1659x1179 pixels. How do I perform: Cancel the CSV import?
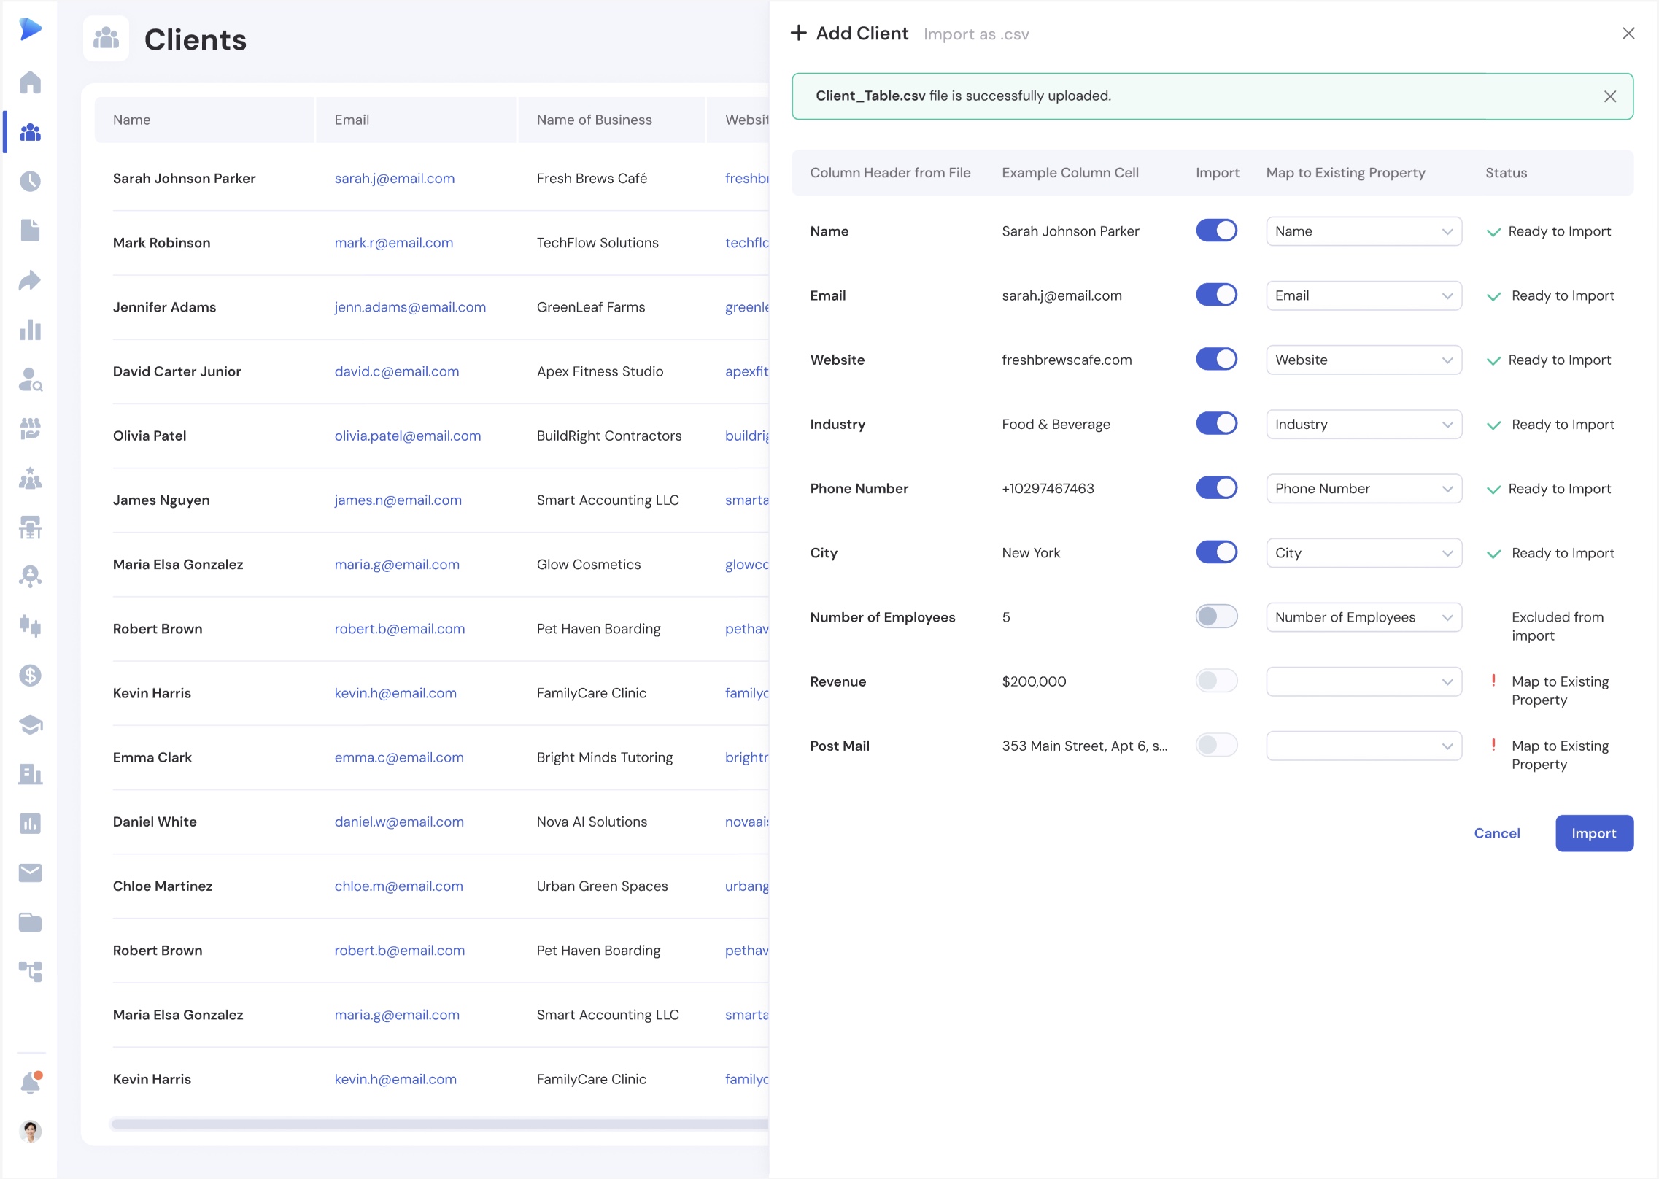1497,833
